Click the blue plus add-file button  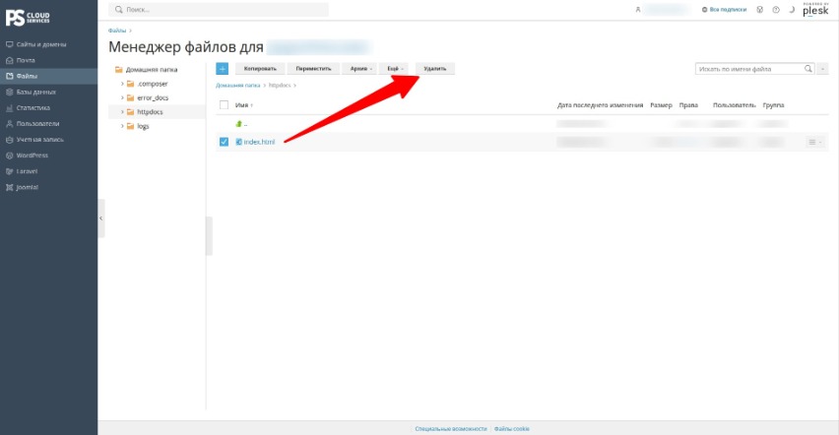[222, 69]
